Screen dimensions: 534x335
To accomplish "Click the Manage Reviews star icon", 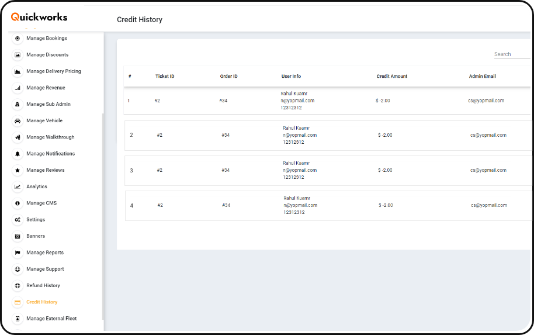I will coord(18,170).
